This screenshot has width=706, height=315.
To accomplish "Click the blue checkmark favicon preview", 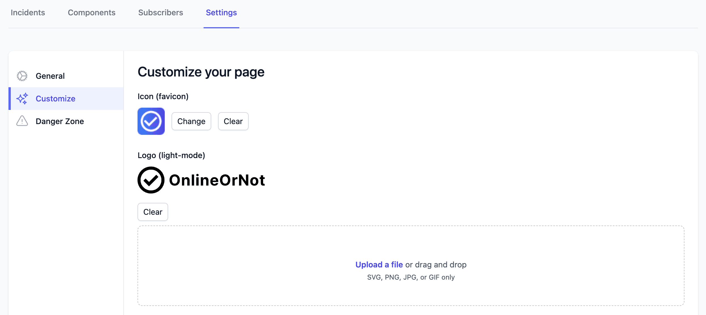I will pos(151,121).
